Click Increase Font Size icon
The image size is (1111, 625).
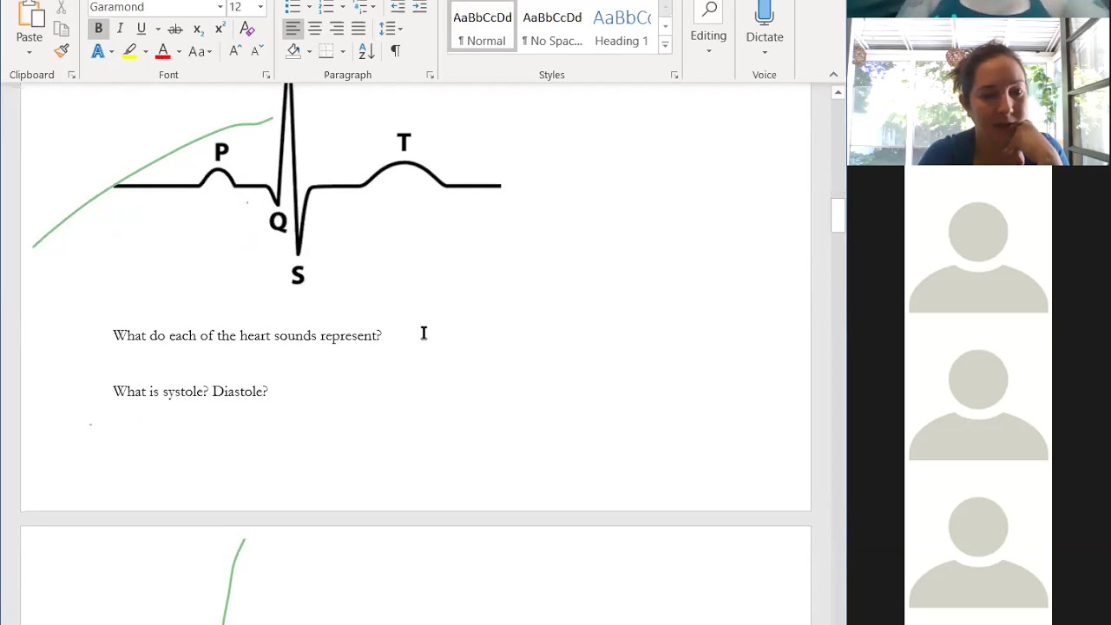pyautogui.click(x=234, y=51)
